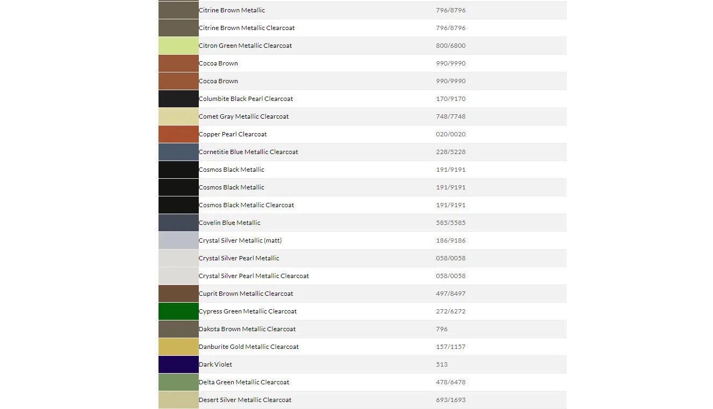Click the Delta Green Metallic Clearcoat swatch

click(x=178, y=382)
